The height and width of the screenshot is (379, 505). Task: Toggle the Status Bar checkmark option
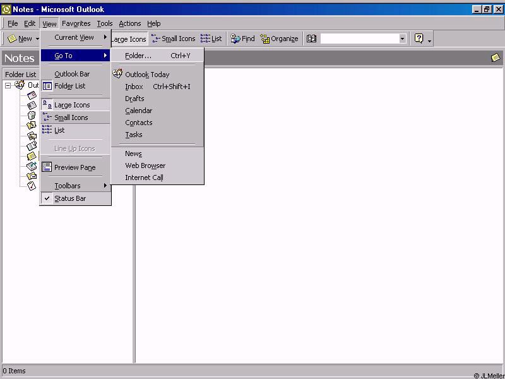pos(69,198)
